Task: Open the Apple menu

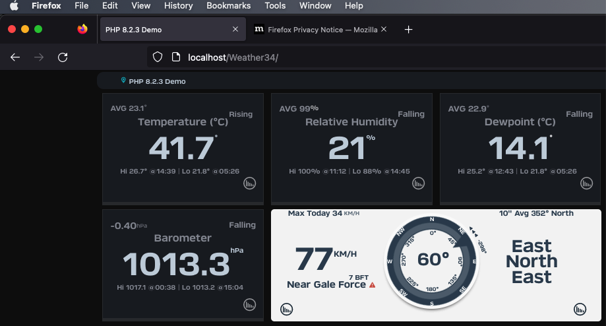Action: tap(14, 6)
